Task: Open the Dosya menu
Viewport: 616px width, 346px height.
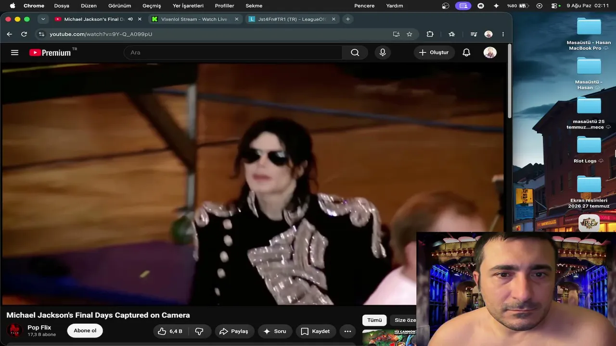Action: (62, 6)
